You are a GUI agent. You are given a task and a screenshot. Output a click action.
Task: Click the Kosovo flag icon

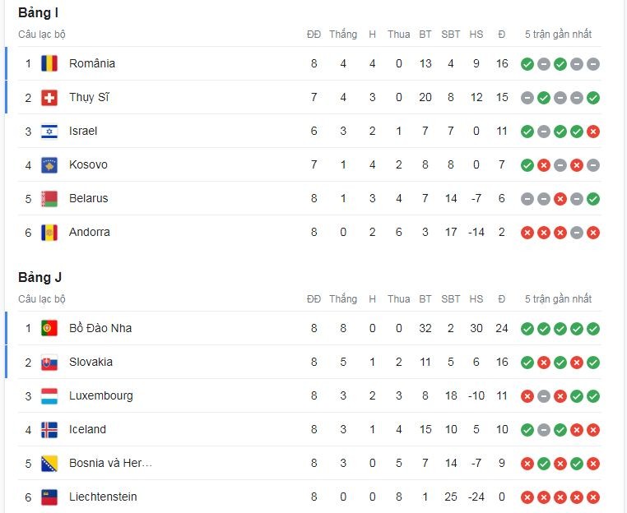[49, 164]
